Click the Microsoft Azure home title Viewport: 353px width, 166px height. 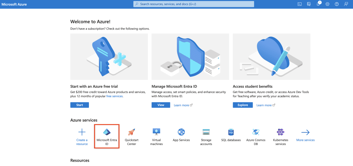pyautogui.click(x=14, y=4)
